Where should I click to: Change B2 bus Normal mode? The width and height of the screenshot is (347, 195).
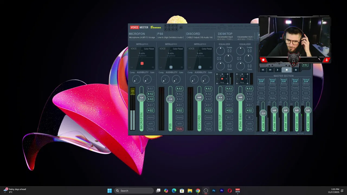coord(306,81)
